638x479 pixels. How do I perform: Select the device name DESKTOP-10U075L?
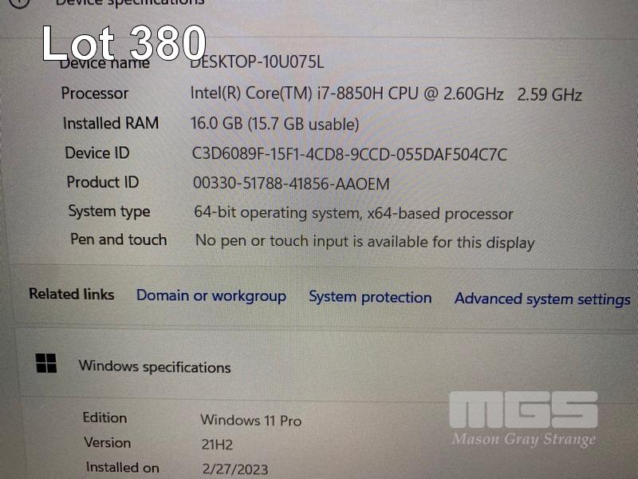pyautogui.click(x=257, y=62)
